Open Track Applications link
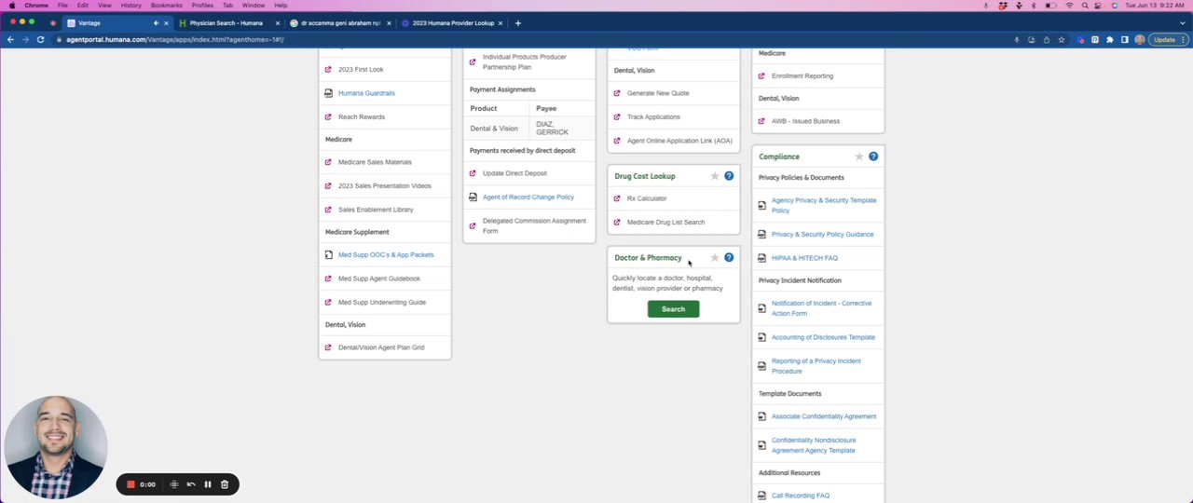The image size is (1193, 503). [653, 116]
